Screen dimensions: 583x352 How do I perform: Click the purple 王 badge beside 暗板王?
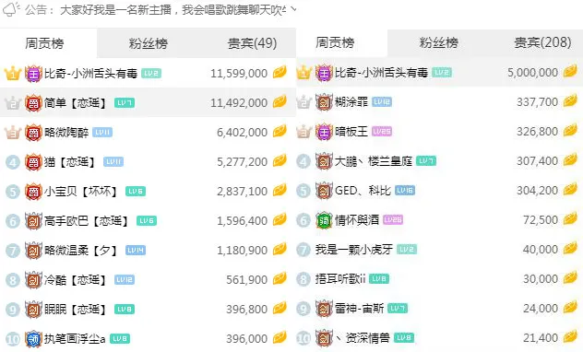coord(324,132)
